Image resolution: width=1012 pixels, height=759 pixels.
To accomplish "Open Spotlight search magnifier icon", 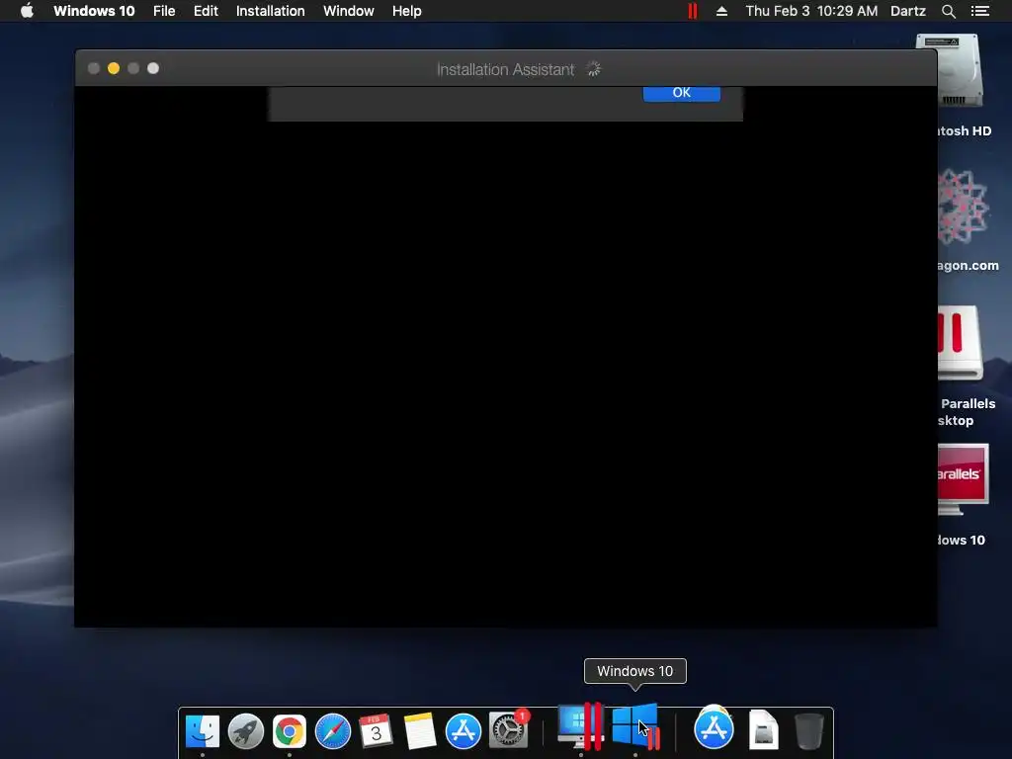I will pos(948,11).
